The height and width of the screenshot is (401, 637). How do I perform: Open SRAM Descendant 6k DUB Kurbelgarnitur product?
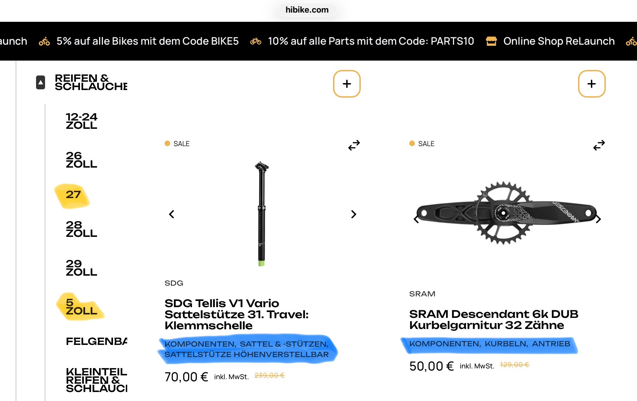494,319
